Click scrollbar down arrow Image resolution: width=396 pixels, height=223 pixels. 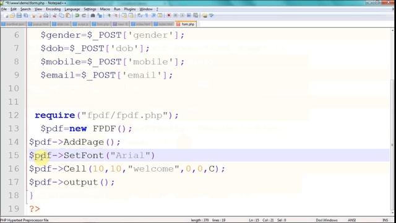coord(392,213)
